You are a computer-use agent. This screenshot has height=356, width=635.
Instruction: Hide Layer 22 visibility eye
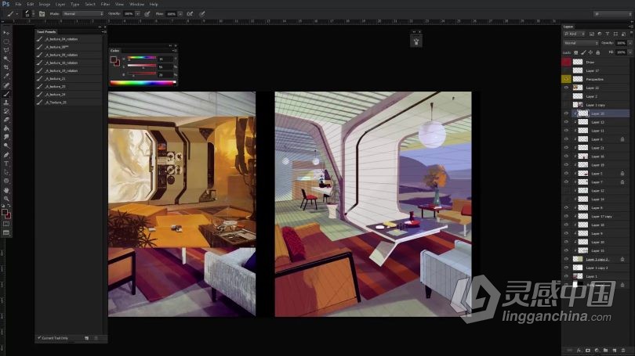[x=566, y=88]
